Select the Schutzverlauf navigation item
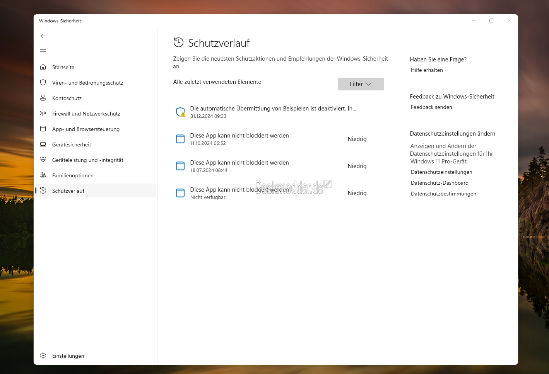549x374 pixels. point(96,190)
